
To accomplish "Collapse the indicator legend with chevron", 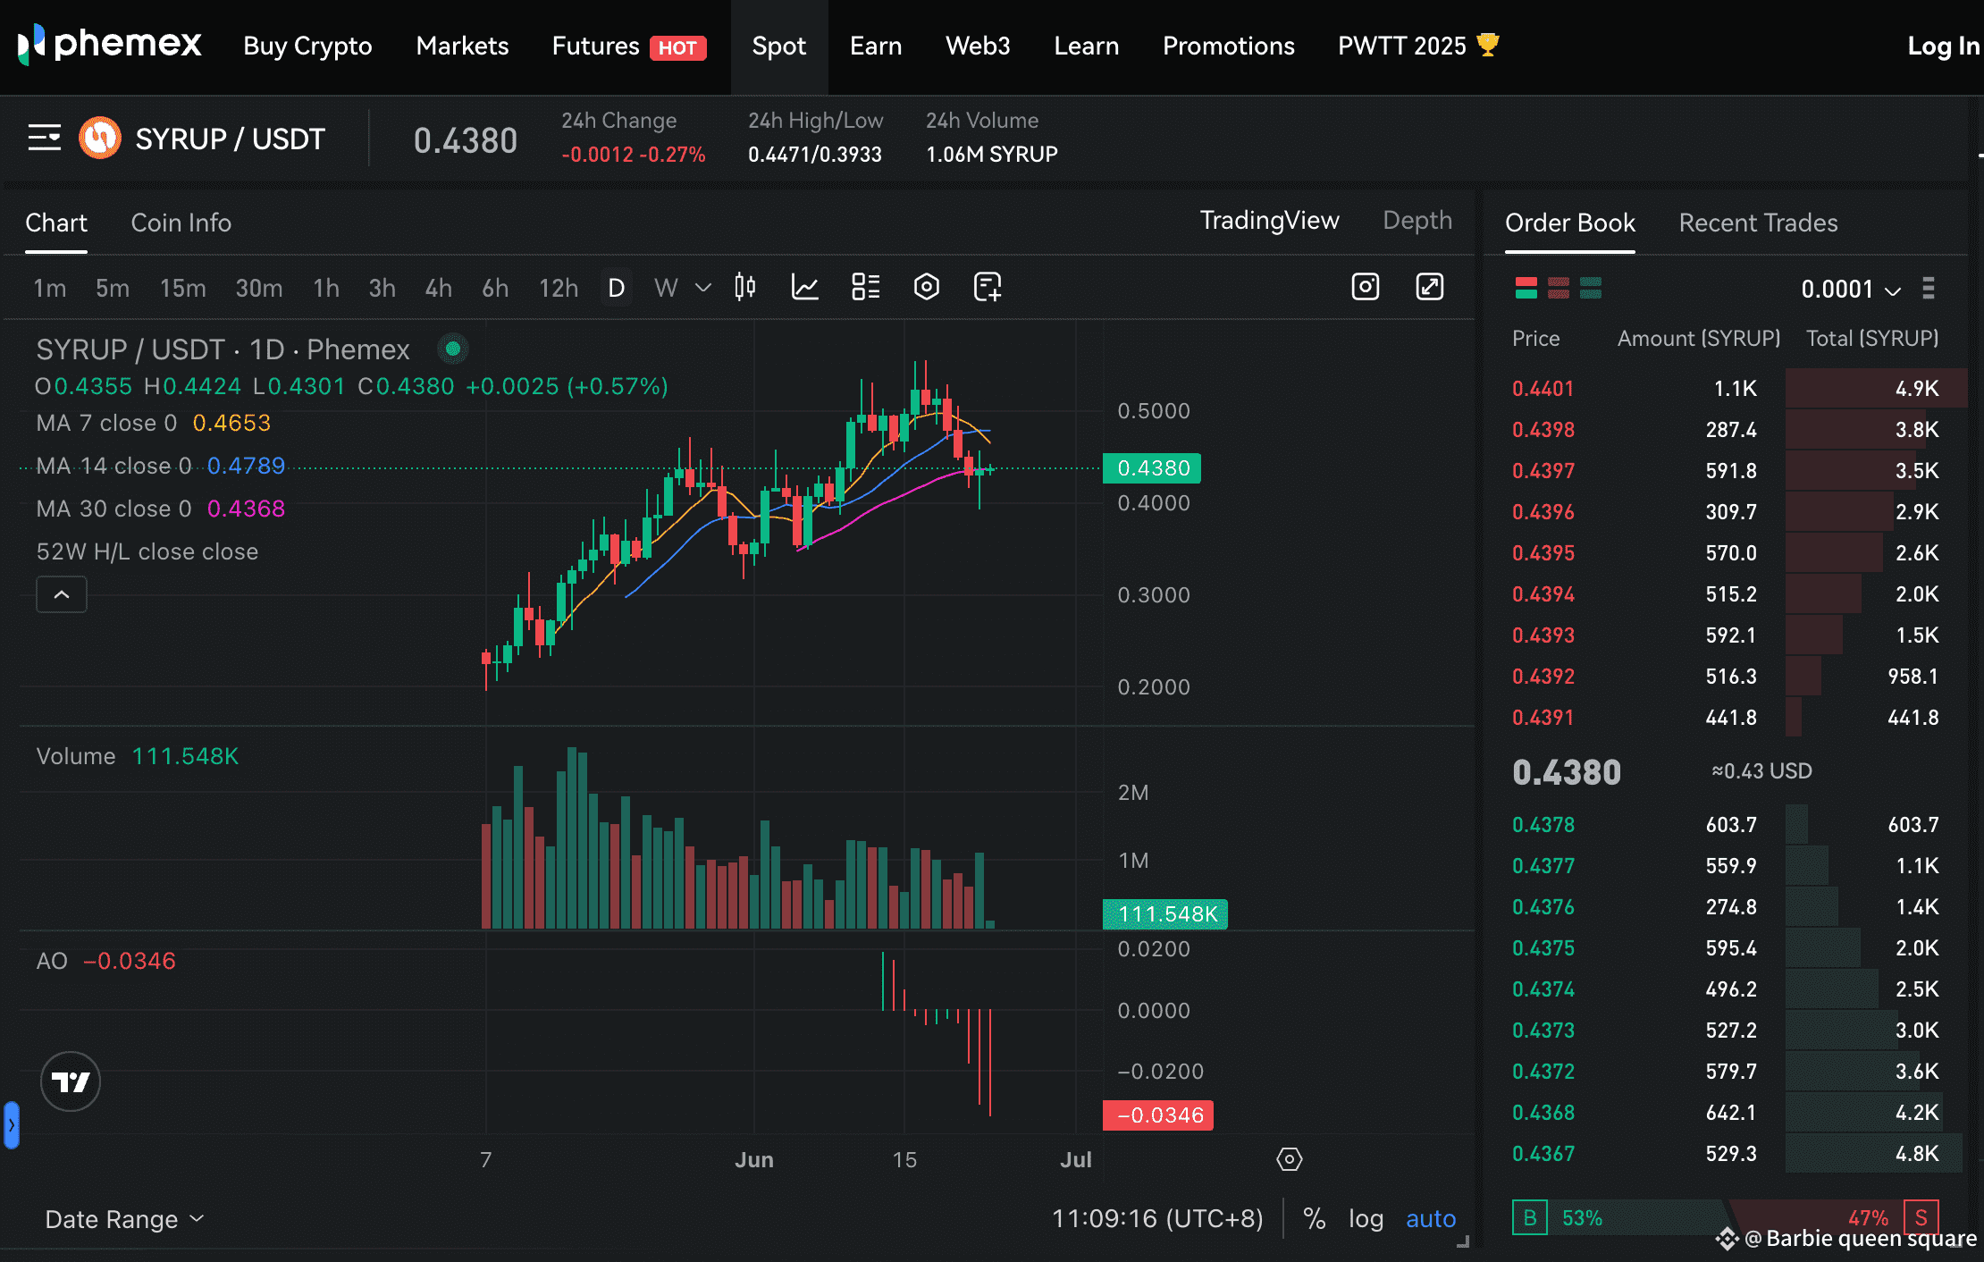I will [x=61, y=594].
